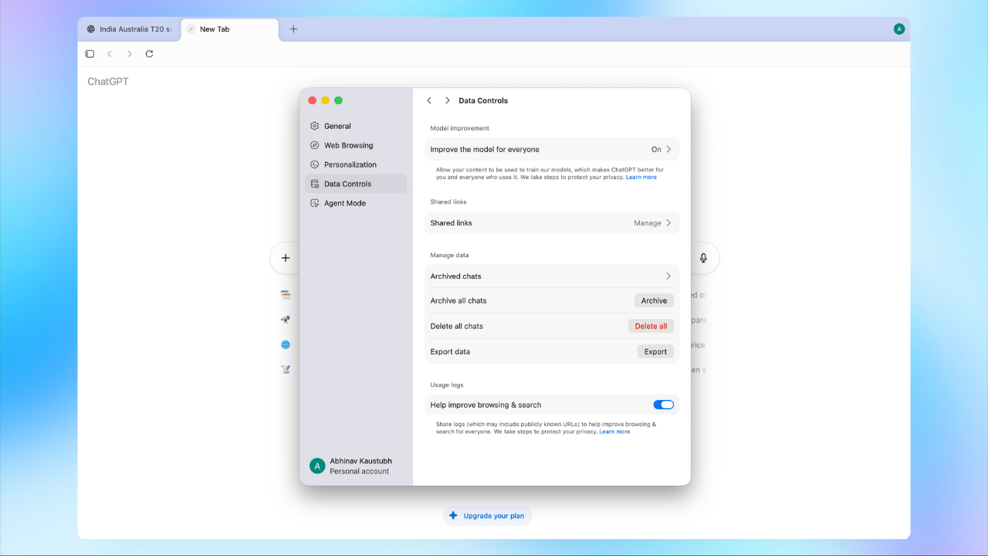Click the plus attach icon in prompt box

(x=286, y=258)
